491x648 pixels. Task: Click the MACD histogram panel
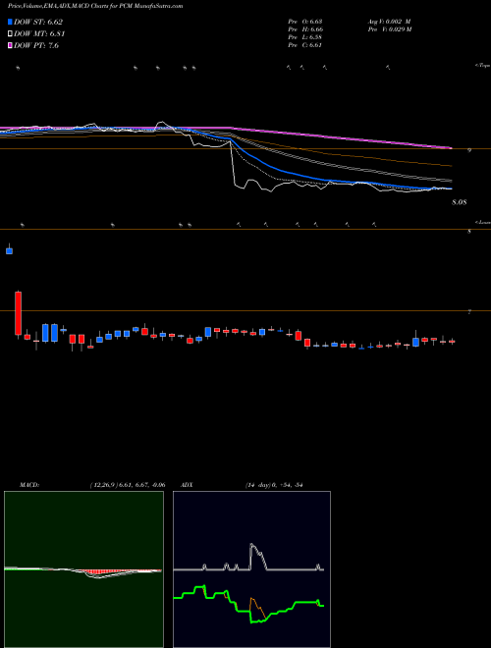tap(83, 569)
